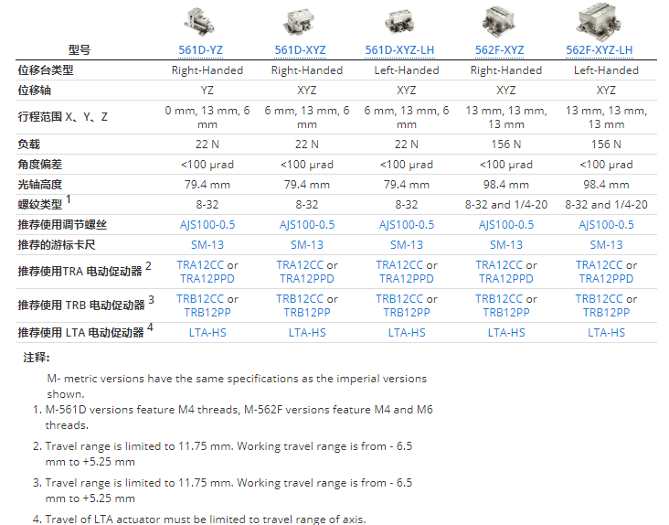Select LTA-HS link in 561D-XYZ-LH column
669x525 pixels.
pos(407,333)
